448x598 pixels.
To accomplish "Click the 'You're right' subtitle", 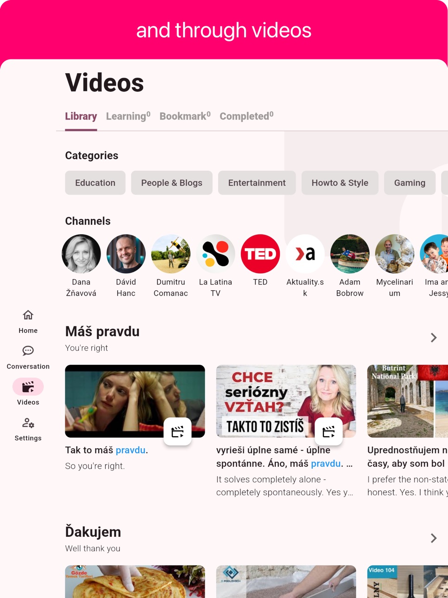I will [87, 348].
